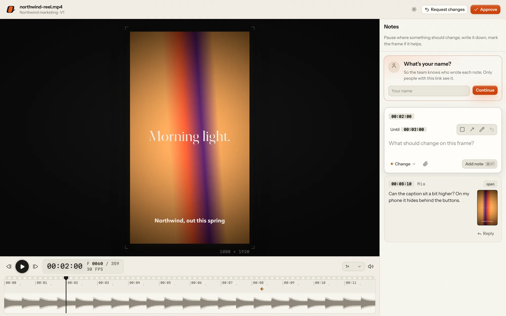Image resolution: width=506 pixels, height=316 pixels.
Task: Click the 00:02:00 timecode display
Action: coord(65,266)
